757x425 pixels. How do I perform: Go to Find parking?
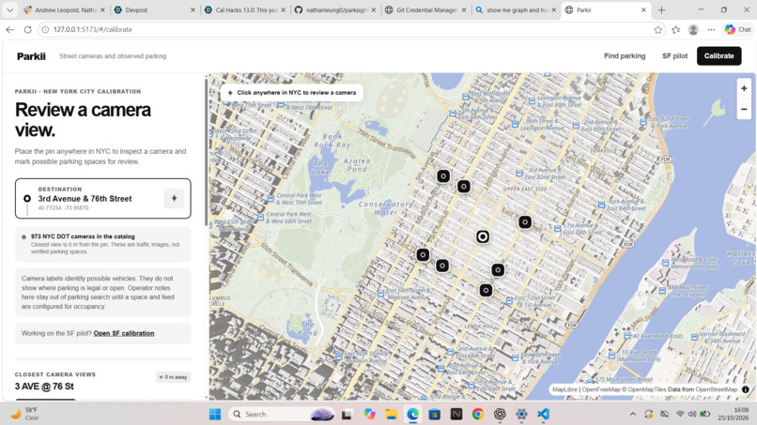click(625, 56)
